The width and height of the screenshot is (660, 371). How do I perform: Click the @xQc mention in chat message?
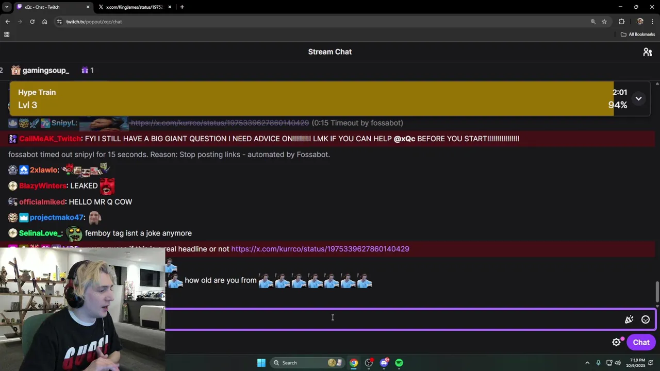(x=404, y=139)
